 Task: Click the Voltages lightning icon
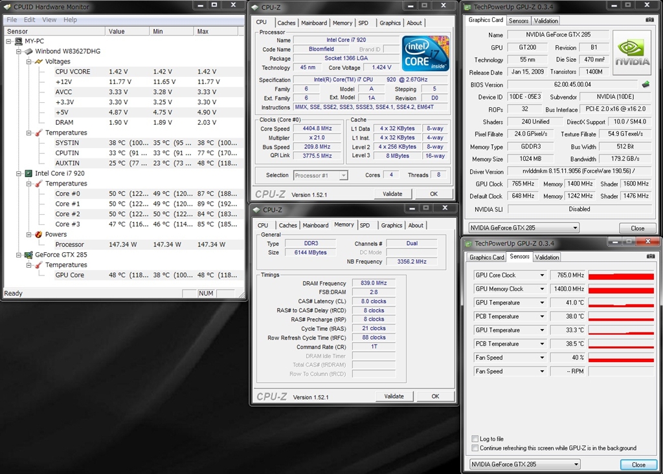point(39,61)
